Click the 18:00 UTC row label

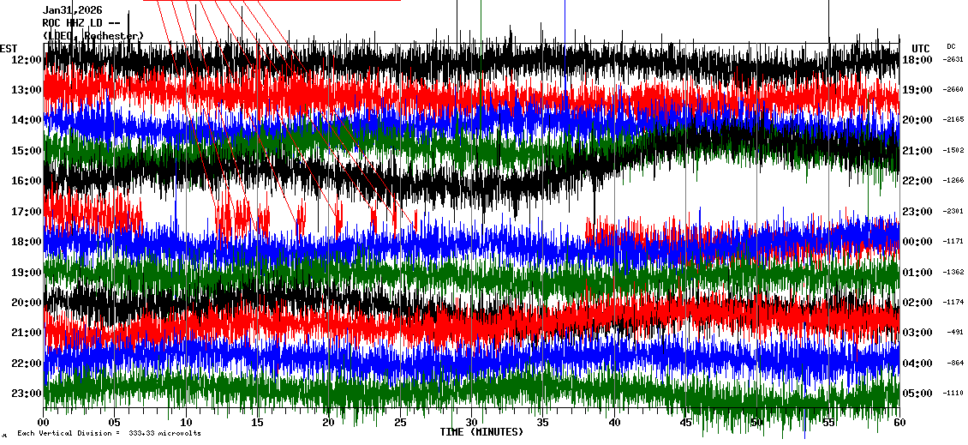pos(917,60)
